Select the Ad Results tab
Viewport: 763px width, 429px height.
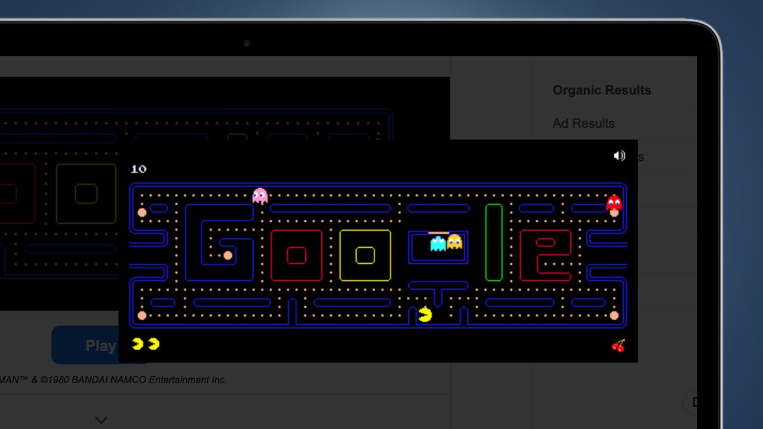[584, 123]
